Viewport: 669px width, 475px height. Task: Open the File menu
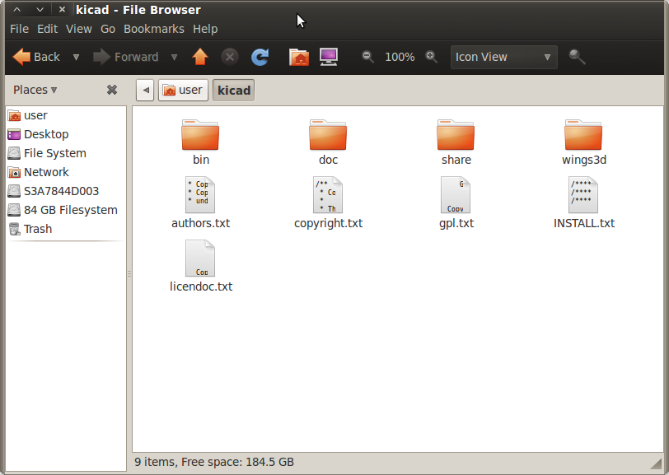coord(19,29)
